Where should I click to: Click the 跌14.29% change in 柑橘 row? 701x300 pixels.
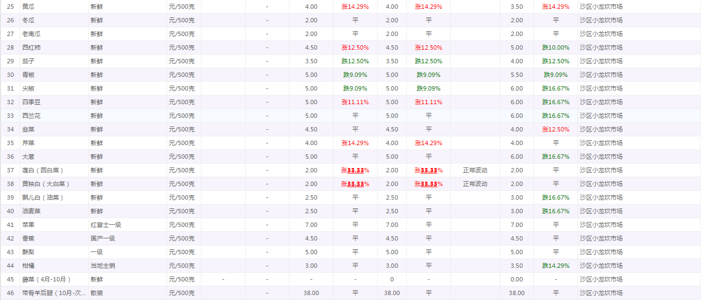(x=556, y=266)
